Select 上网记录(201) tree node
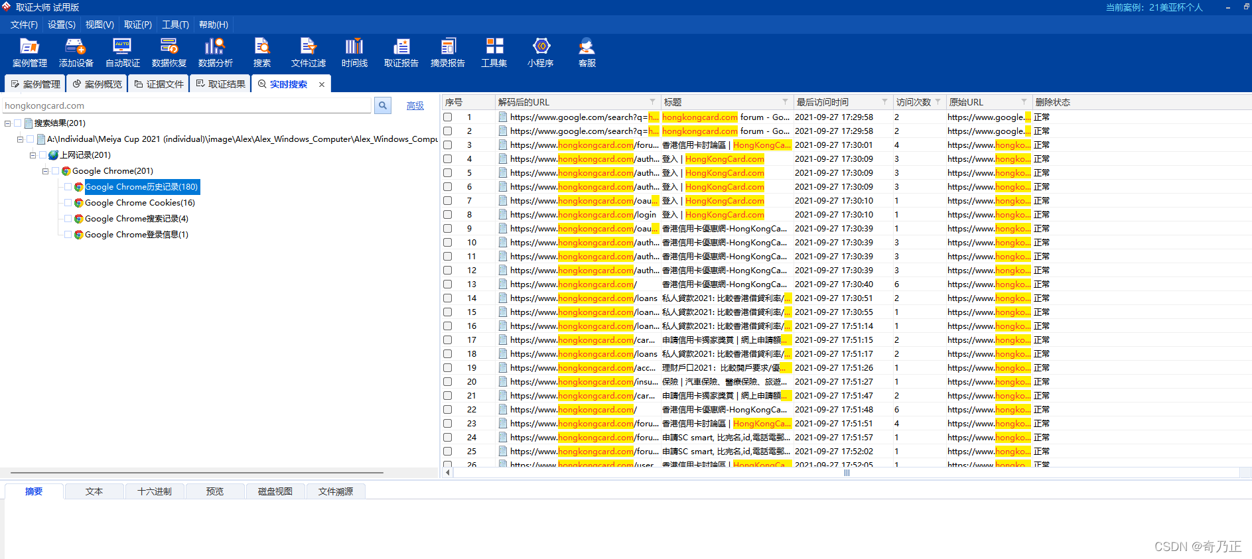Image resolution: width=1252 pixels, height=559 pixels. pyautogui.click(x=85, y=155)
